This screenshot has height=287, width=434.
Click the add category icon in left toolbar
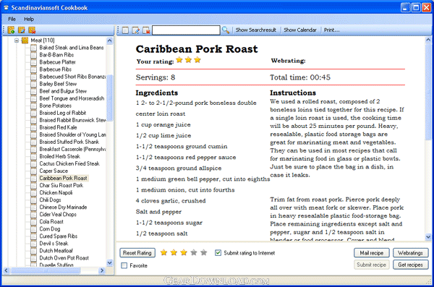pyautogui.click(x=11, y=30)
